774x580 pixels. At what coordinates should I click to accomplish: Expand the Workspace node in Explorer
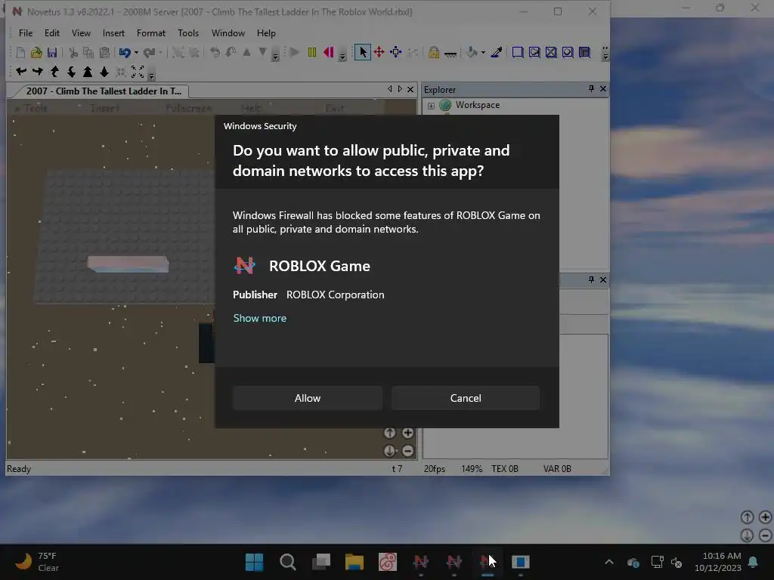coord(431,106)
